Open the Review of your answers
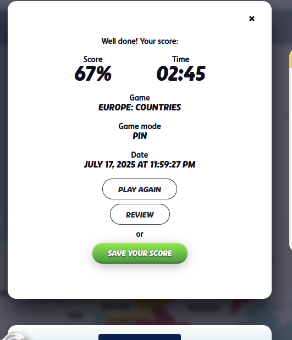 [x=140, y=214]
